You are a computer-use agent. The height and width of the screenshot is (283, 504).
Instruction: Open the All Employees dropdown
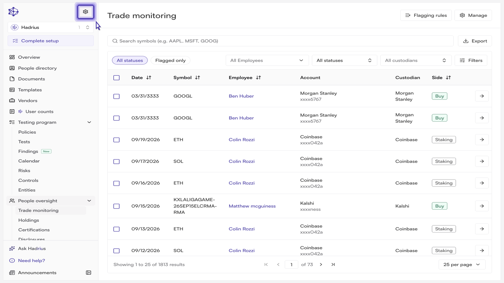click(x=267, y=61)
